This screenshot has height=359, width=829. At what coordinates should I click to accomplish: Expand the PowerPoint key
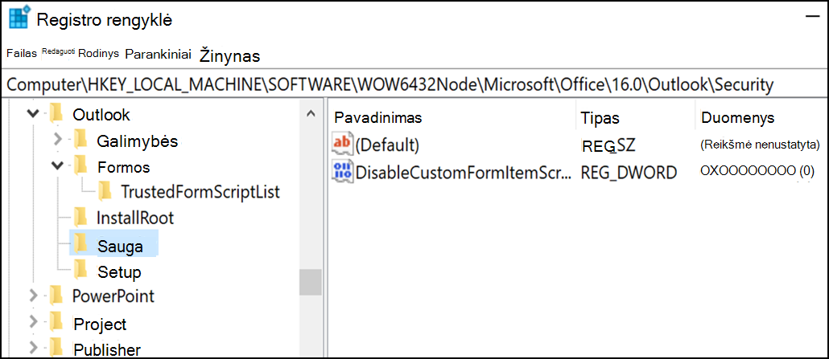pos(33,295)
